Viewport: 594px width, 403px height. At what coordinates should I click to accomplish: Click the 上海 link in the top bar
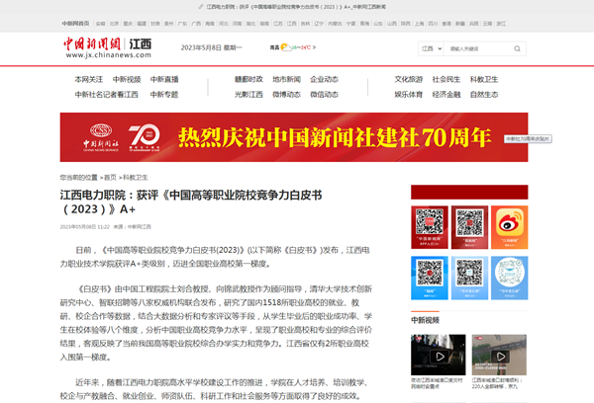(x=419, y=24)
